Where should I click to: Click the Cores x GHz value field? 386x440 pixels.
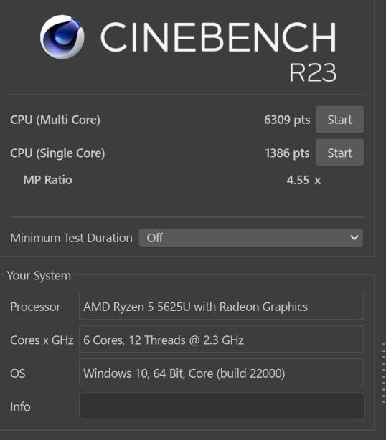[222, 339]
